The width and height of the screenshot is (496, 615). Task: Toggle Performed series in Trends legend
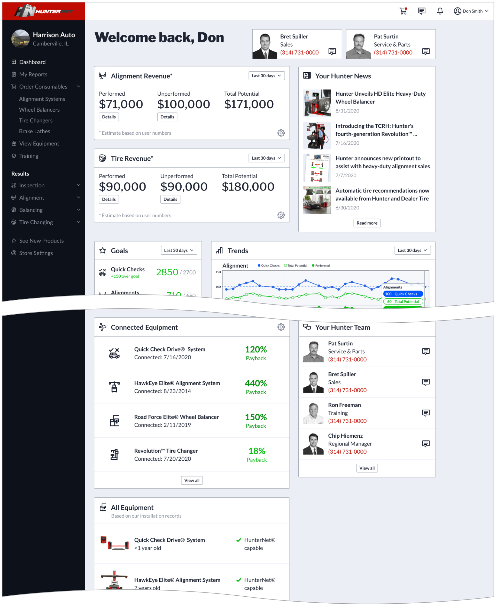tap(321, 265)
